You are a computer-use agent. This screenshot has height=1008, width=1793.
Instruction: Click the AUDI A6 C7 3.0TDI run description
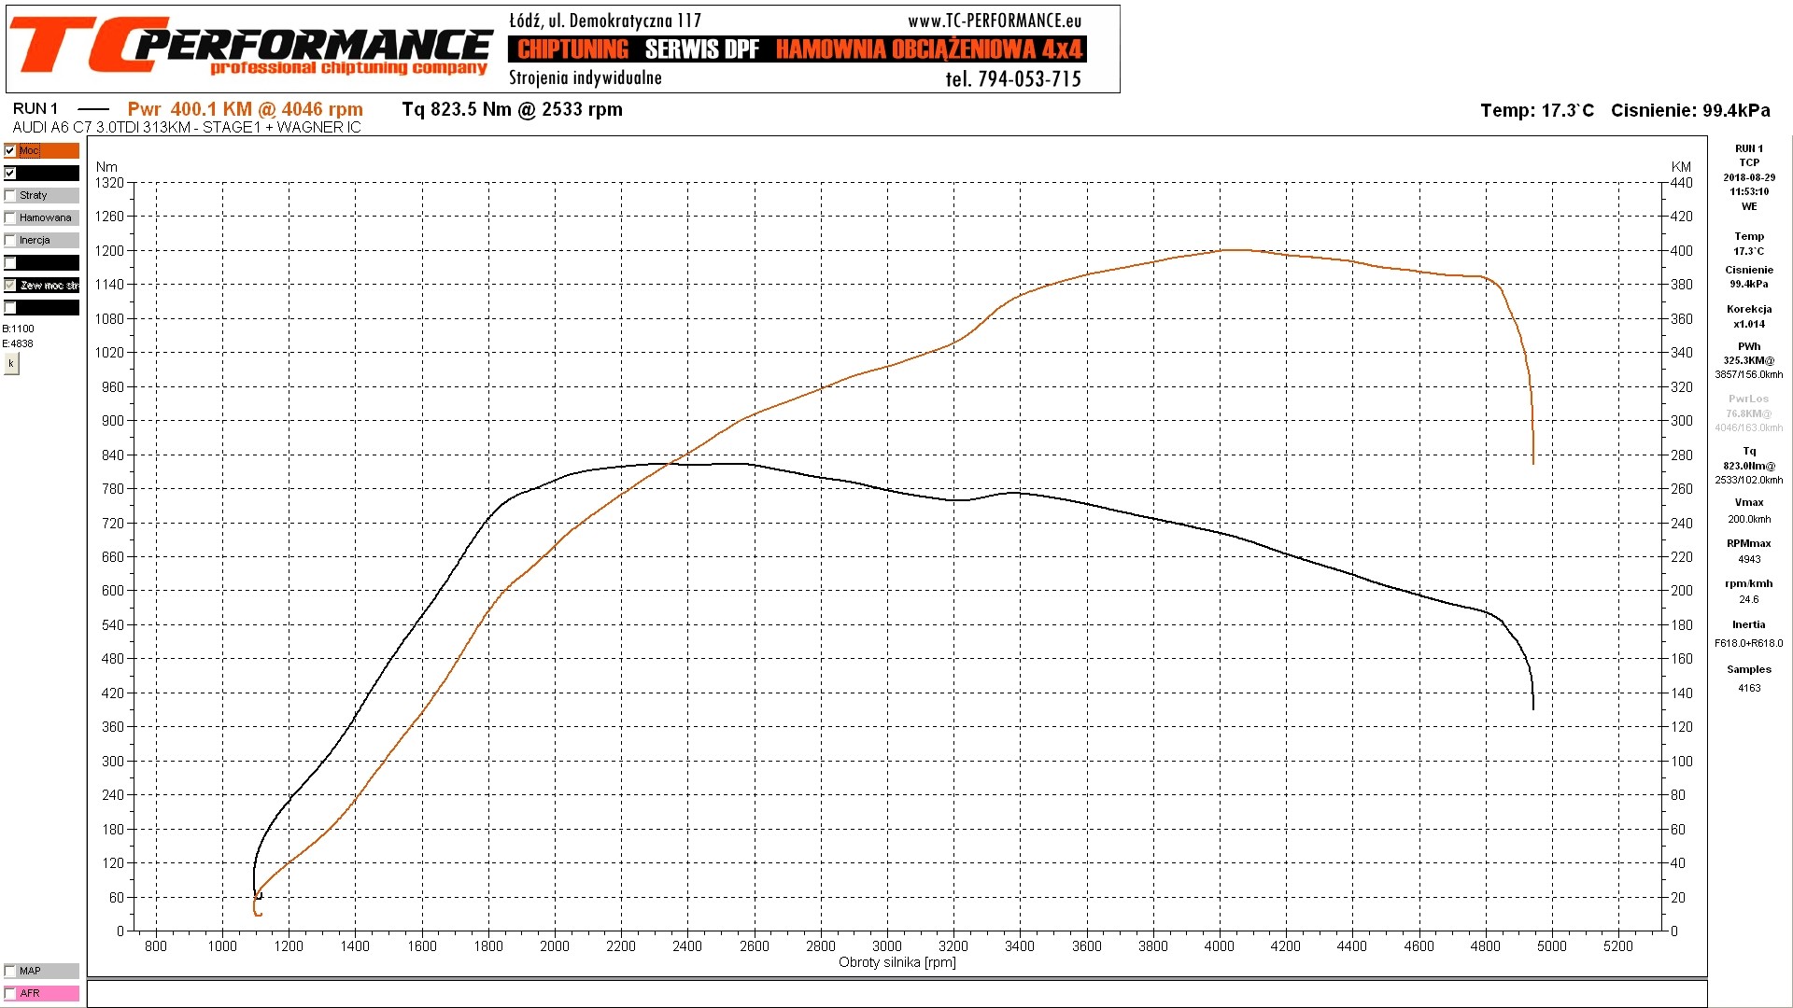[187, 128]
